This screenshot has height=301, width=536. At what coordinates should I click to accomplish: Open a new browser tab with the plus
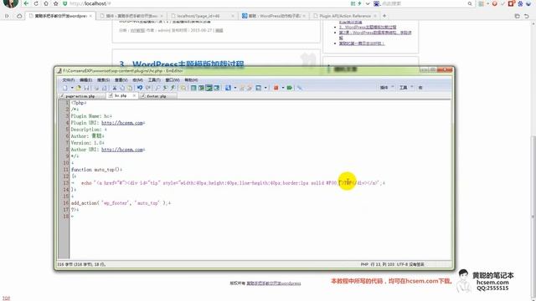[384, 16]
